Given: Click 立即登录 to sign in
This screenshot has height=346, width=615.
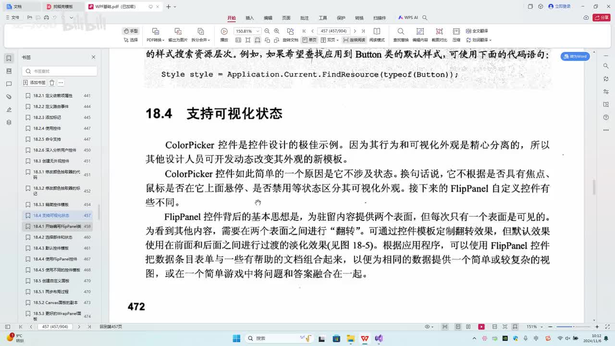Looking at the screenshot, I should [560, 6].
